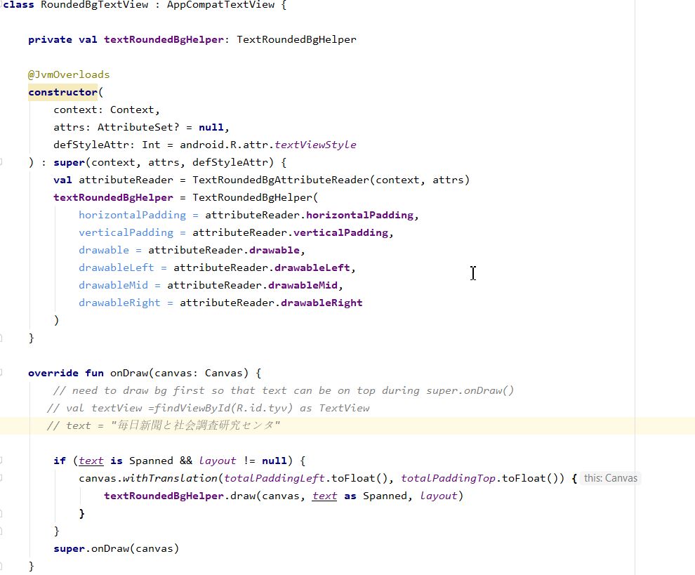This screenshot has height=575, width=695.
Task: Click 'defStyleAttr' inside the super call
Action: [x=230, y=163]
